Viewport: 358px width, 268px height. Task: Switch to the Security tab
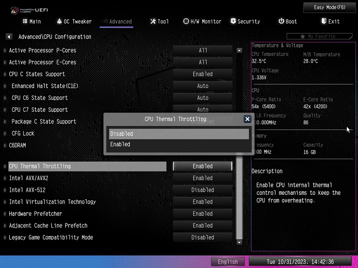[245, 21]
